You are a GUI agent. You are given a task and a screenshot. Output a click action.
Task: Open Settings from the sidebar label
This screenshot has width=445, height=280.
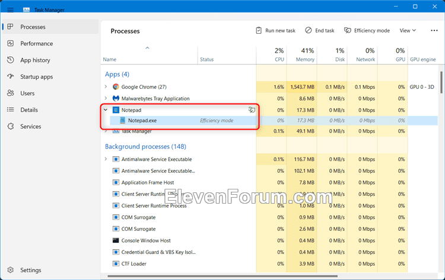point(31,270)
